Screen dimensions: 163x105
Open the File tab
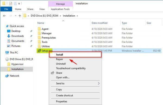point(6,9)
